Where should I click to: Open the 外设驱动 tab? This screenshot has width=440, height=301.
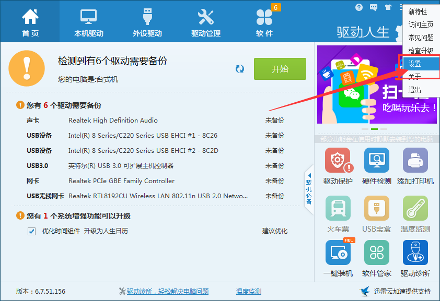(x=147, y=21)
